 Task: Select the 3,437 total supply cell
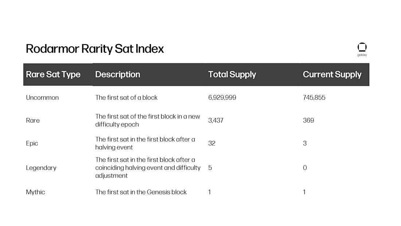215,120
